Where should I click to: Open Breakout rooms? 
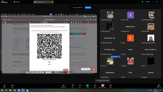[x=103, y=86]
